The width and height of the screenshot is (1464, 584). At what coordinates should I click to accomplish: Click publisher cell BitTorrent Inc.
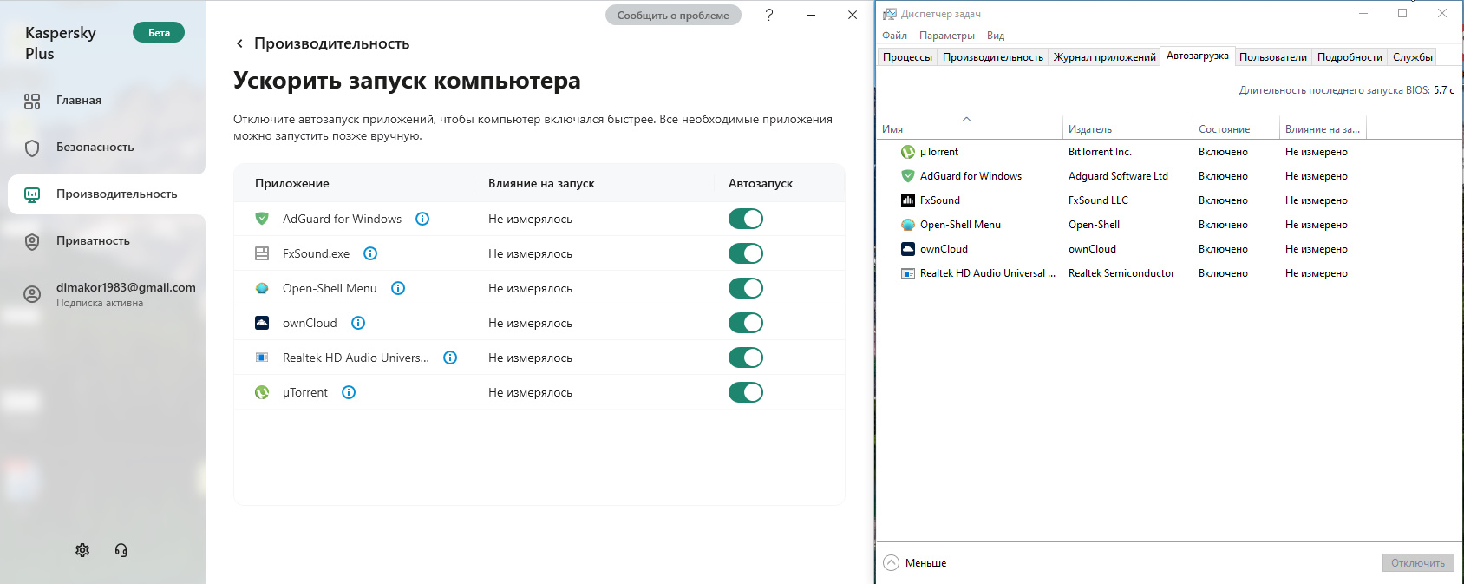click(x=1100, y=152)
